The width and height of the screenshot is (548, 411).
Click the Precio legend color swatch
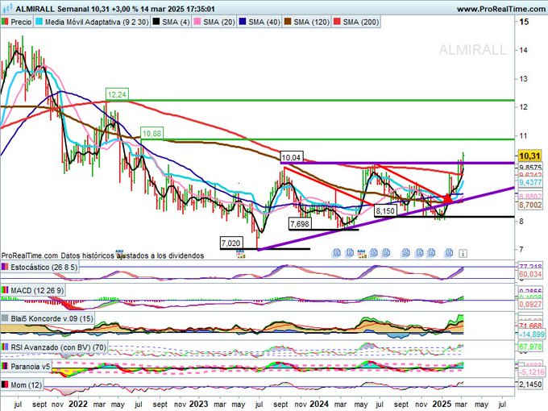click(x=5, y=22)
